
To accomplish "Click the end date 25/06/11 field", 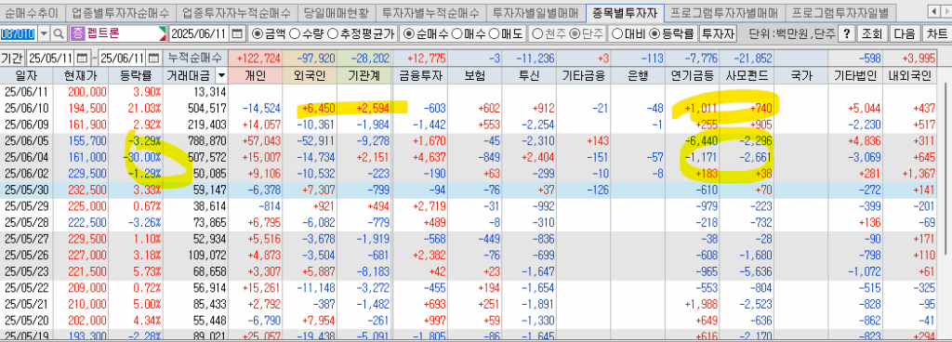I will coord(123,59).
